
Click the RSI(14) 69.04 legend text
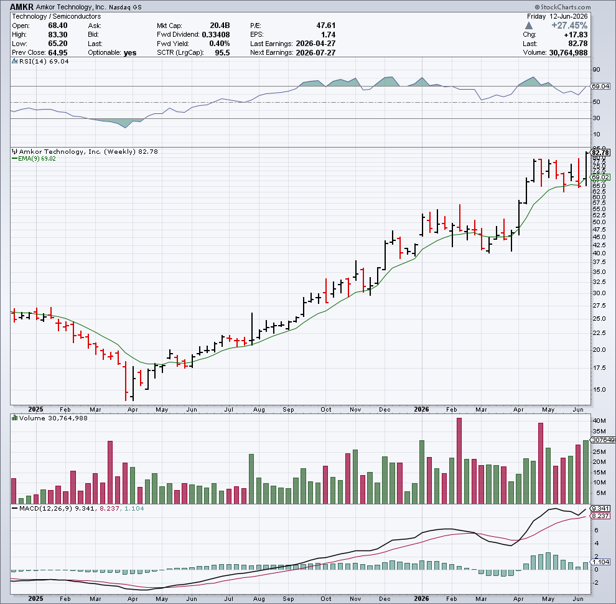tap(44, 62)
